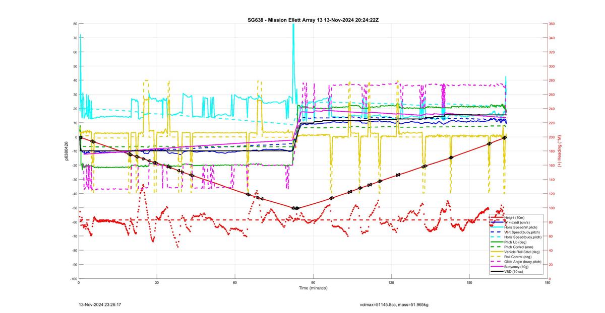This screenshot has width=605, height=313.
Task: Click the x-axis tick label '150'
Action: (x=469, y=282)
